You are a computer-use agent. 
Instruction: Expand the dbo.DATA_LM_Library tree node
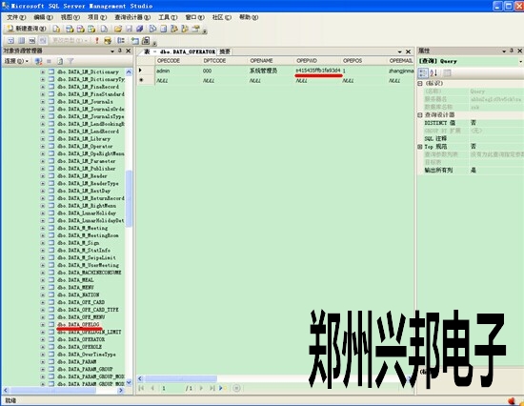click(43, 139)
